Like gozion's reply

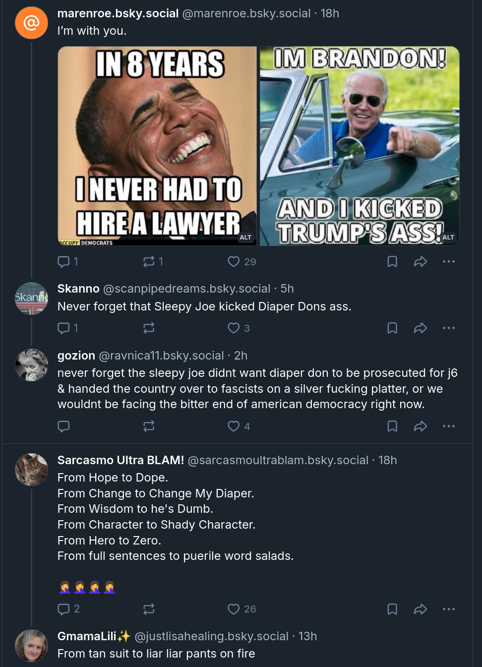(234, 426)
